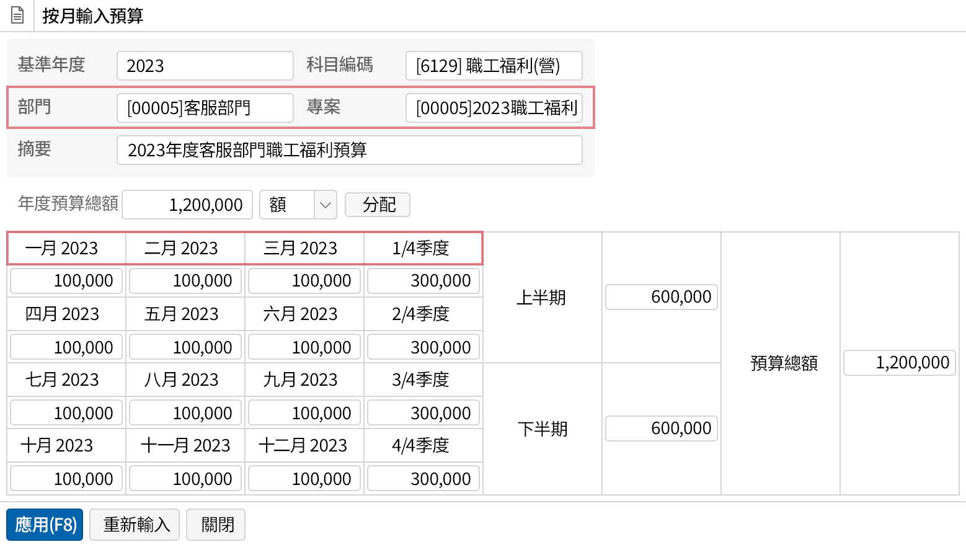Viewport: 966px width, 547px height.
Task: Select the 年度預算總額 amount field
Action: pyautogui.click(x=187, y=205)
